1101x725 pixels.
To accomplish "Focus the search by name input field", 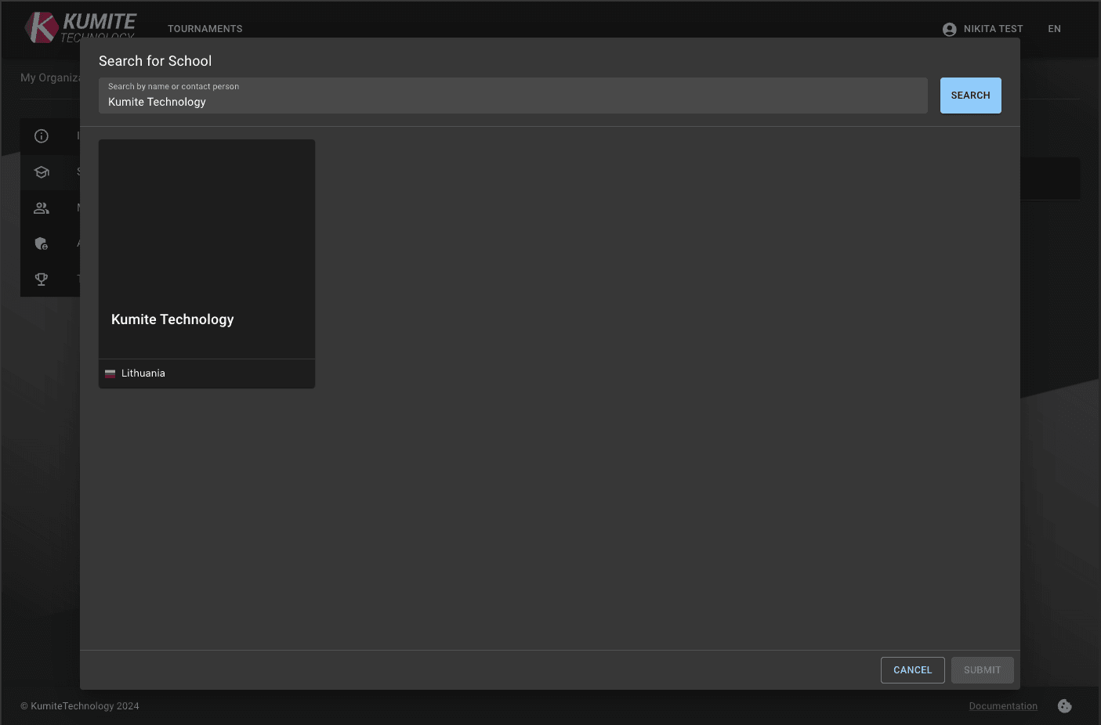I will [x=512, y=102].
